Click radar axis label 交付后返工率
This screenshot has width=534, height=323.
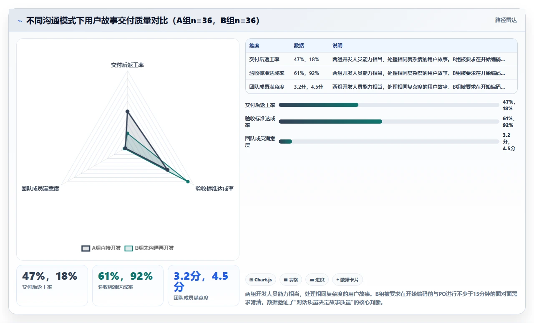127,65
